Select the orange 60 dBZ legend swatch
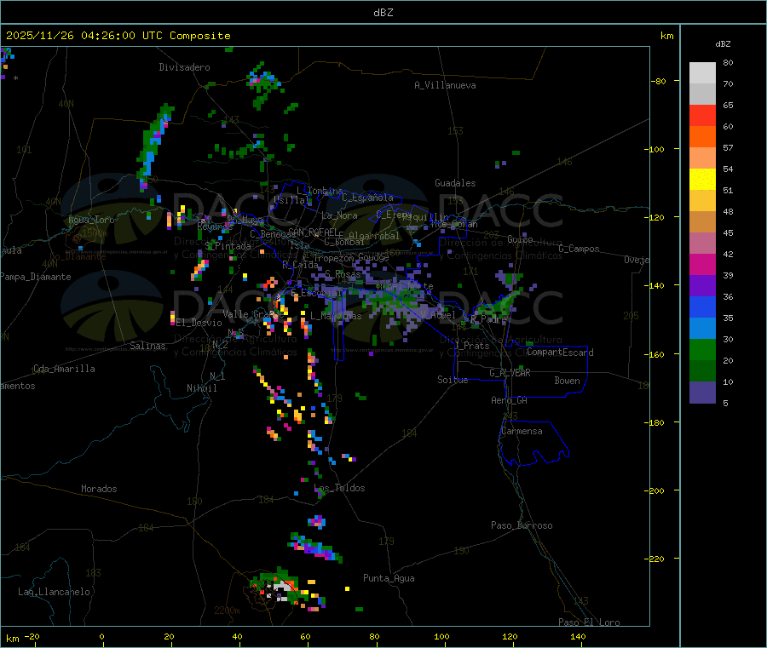Screen dimensions: 767x648 (x=702, y=137)
